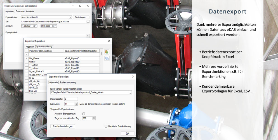Open the calendar of the 01.08.2022 date field

click(35, 26)
